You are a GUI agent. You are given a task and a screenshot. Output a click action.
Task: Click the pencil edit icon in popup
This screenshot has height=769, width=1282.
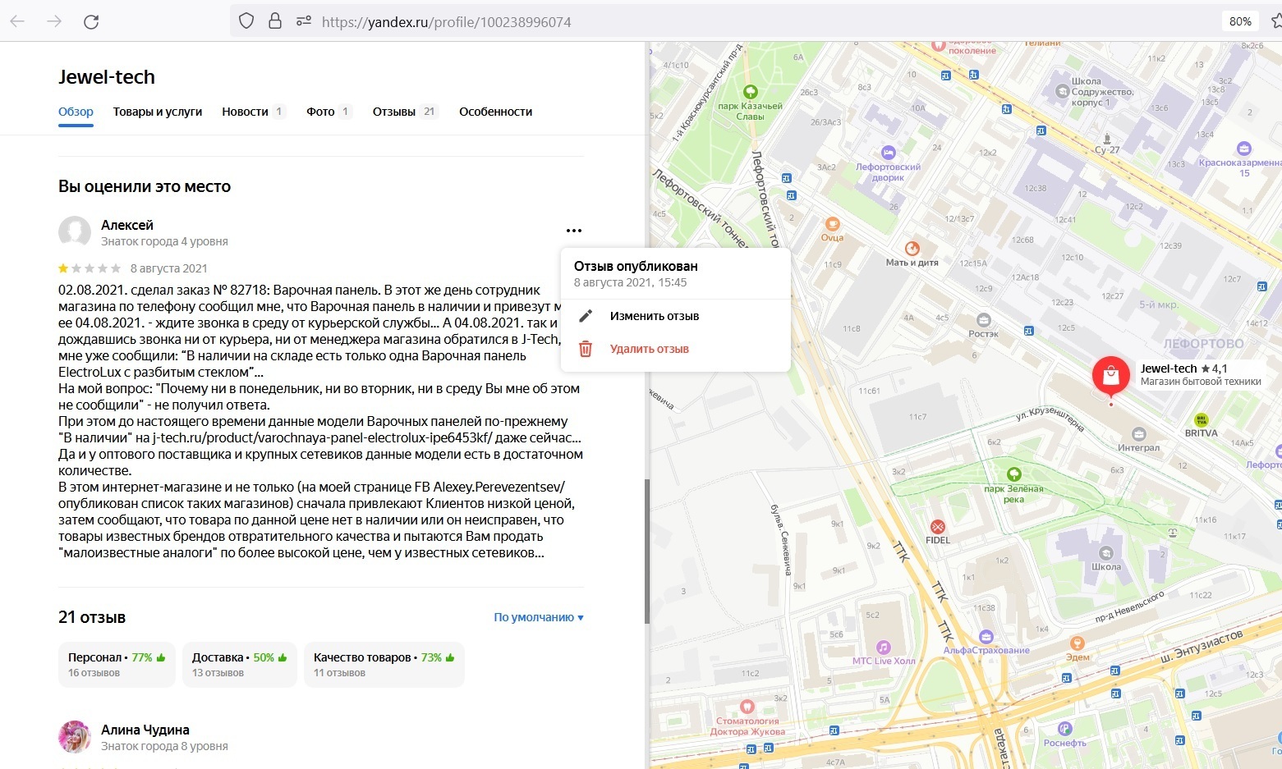click(x=586, y=316)
